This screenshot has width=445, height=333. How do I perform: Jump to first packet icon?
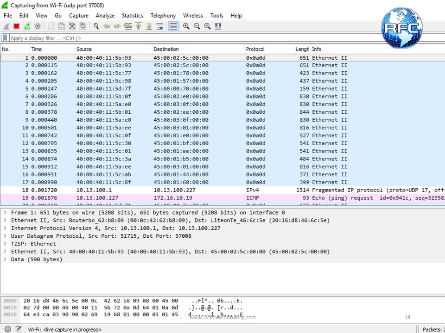tap(139, 26)
